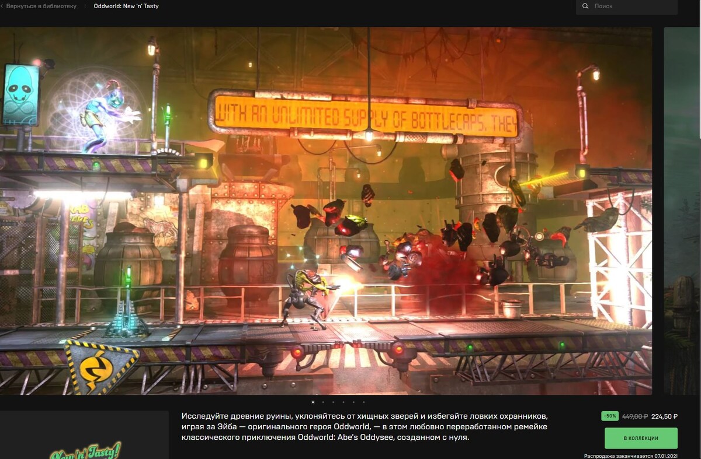This screenshot has height=459, width=701.
Task: Click the "В коллекции" green button
Action: (641, 438)
